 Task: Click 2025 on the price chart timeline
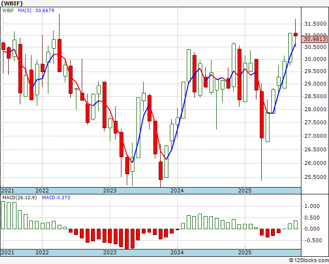pyautogui.click(x=245, y=191)
